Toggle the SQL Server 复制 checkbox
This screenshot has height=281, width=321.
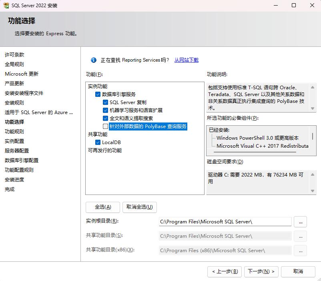point(106,102)
